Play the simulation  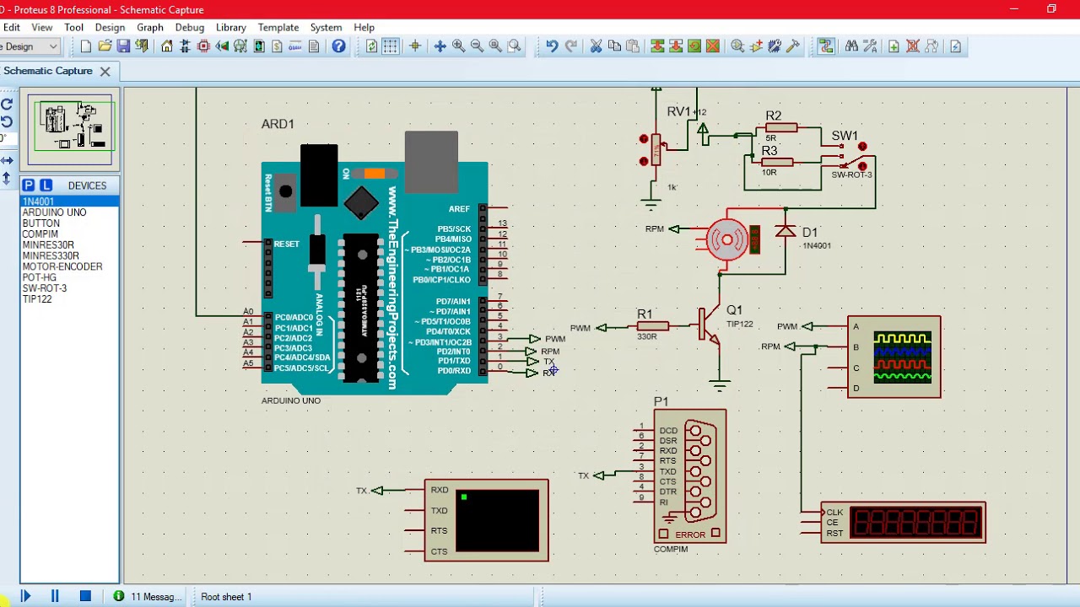point(25,596)
